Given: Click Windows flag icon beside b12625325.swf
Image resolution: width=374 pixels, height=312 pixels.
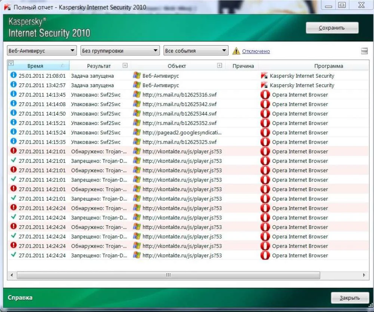Looking at the screenshot, I should (137, 141).
